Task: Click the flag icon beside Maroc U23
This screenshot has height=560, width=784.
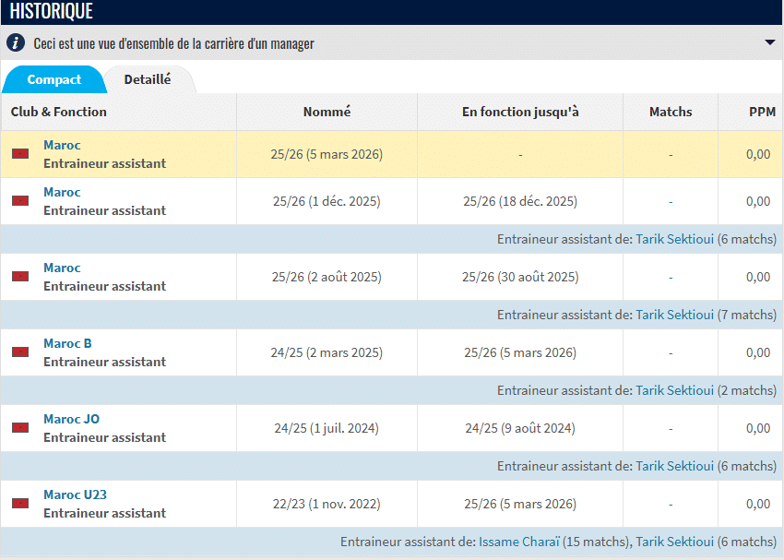Action: click(x=20, y=504)
